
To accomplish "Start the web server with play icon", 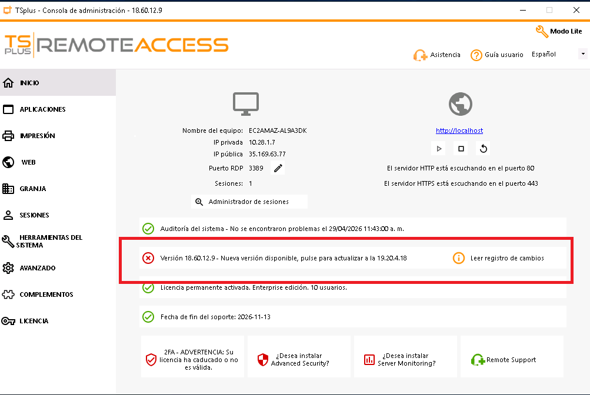I will pos(439,149).
